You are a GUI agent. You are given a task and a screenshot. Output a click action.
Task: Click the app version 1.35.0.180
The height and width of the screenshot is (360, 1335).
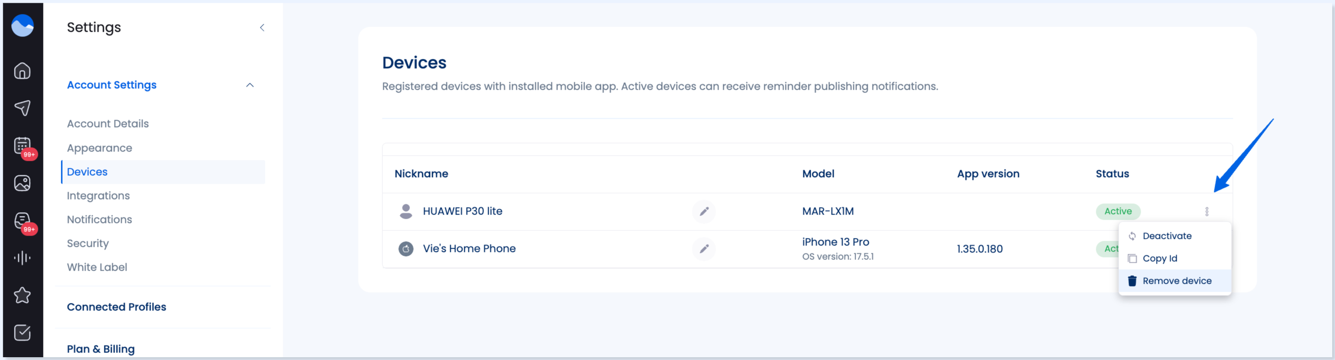[980, 249]
